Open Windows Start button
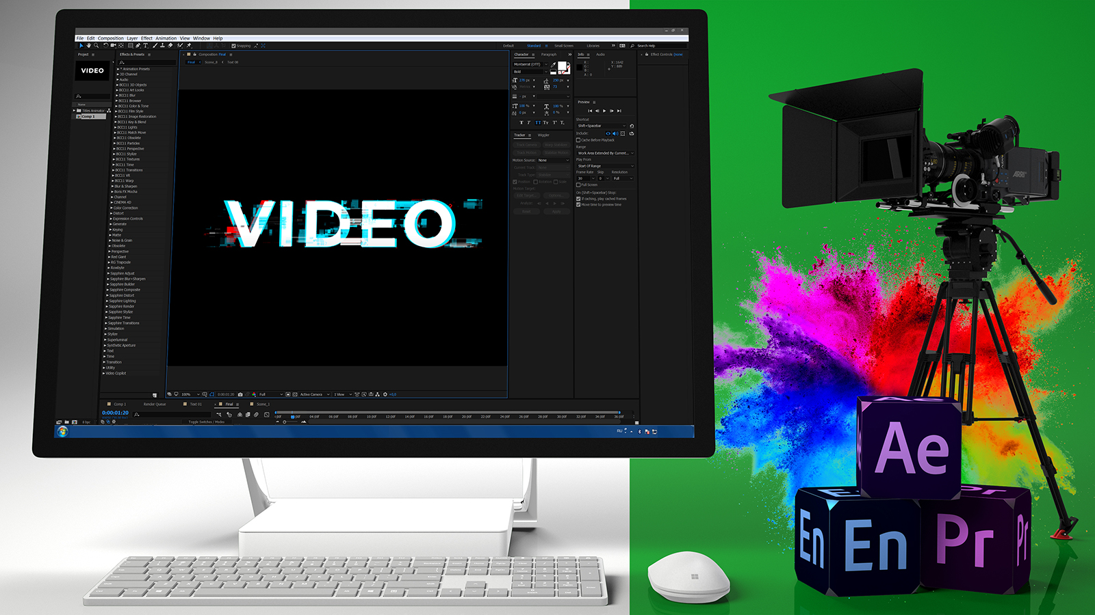 tap(63, 432)
